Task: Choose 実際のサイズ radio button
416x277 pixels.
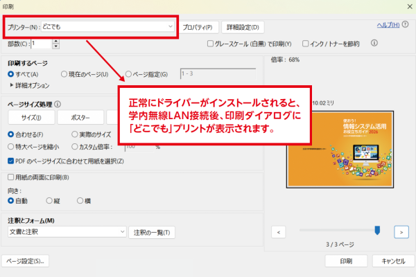Action: [x=75, y=134]
